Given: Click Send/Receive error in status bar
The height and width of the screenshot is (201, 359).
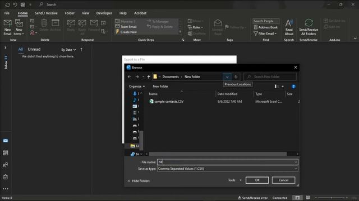Looking at the screenshot, I should click(x=252, y=198).
